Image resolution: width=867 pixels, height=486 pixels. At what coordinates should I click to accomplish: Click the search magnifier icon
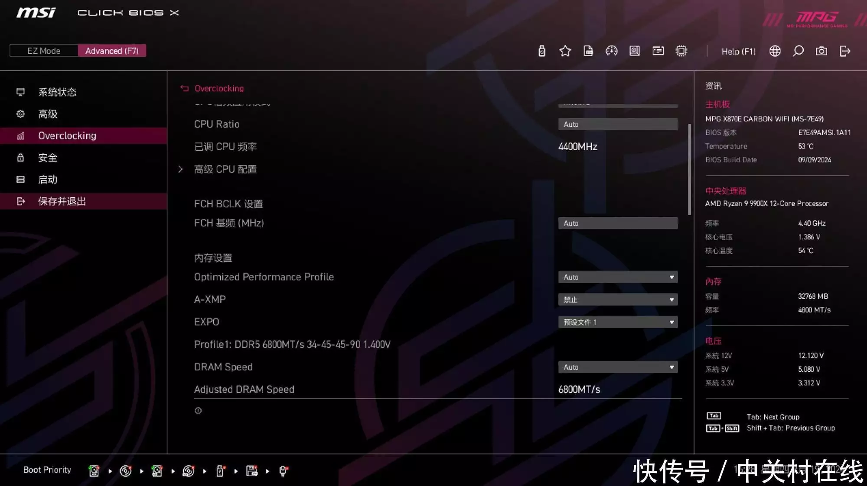(x=798, y=51)
